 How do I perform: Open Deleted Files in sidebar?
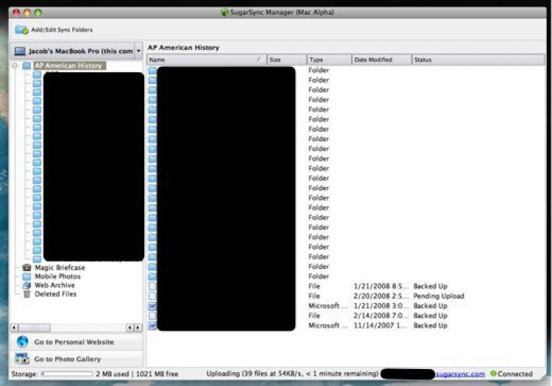(56, 294)
